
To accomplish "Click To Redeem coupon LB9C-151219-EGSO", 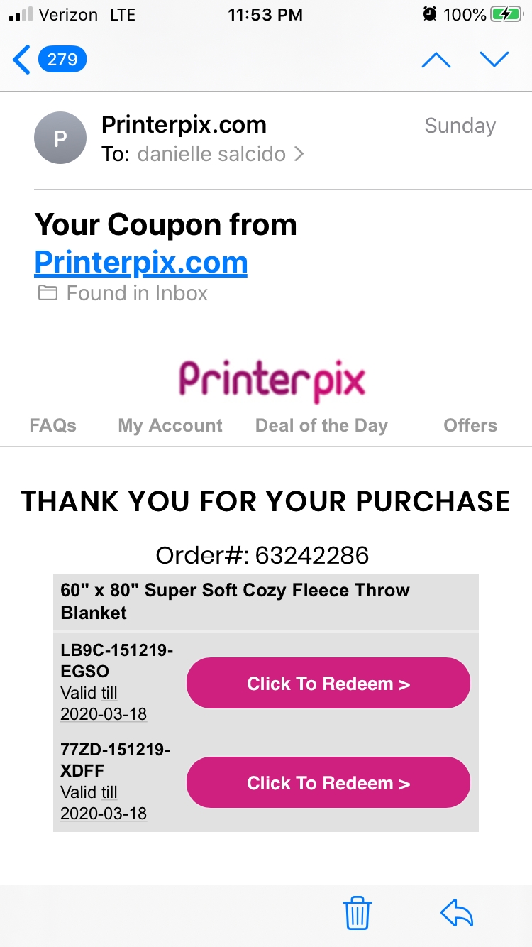I will pos(327,683).
